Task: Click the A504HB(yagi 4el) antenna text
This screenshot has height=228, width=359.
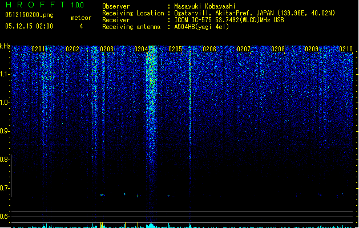Action: click(x=201, y=27)
